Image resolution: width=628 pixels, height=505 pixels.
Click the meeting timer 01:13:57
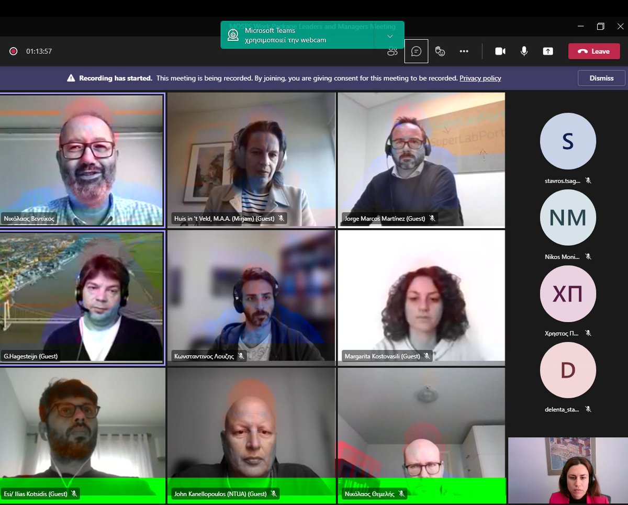(39, 51)
